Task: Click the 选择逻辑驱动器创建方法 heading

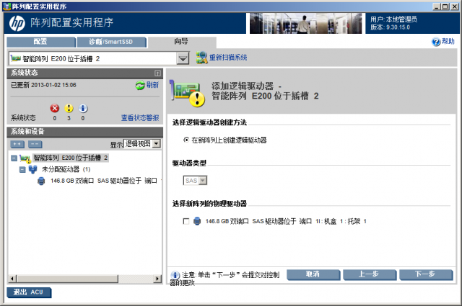Action: click(209, 122)
